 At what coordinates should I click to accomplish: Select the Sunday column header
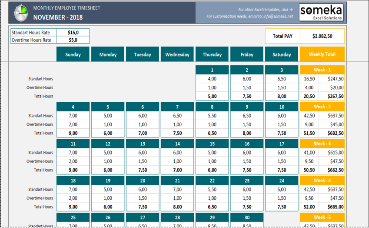(x=73, y=54)
